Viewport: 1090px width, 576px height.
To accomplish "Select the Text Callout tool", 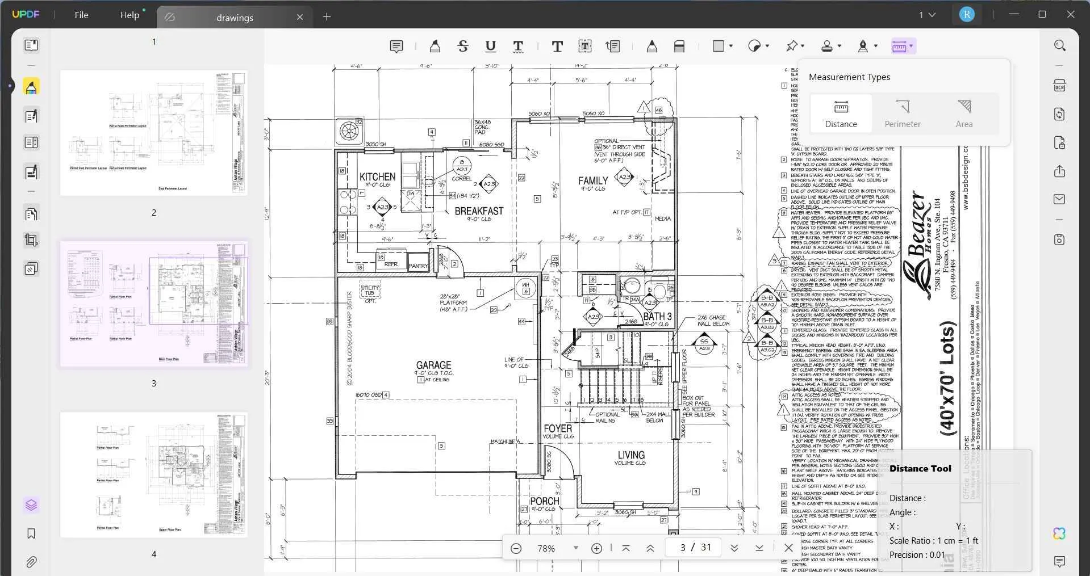I will (613, 47).
